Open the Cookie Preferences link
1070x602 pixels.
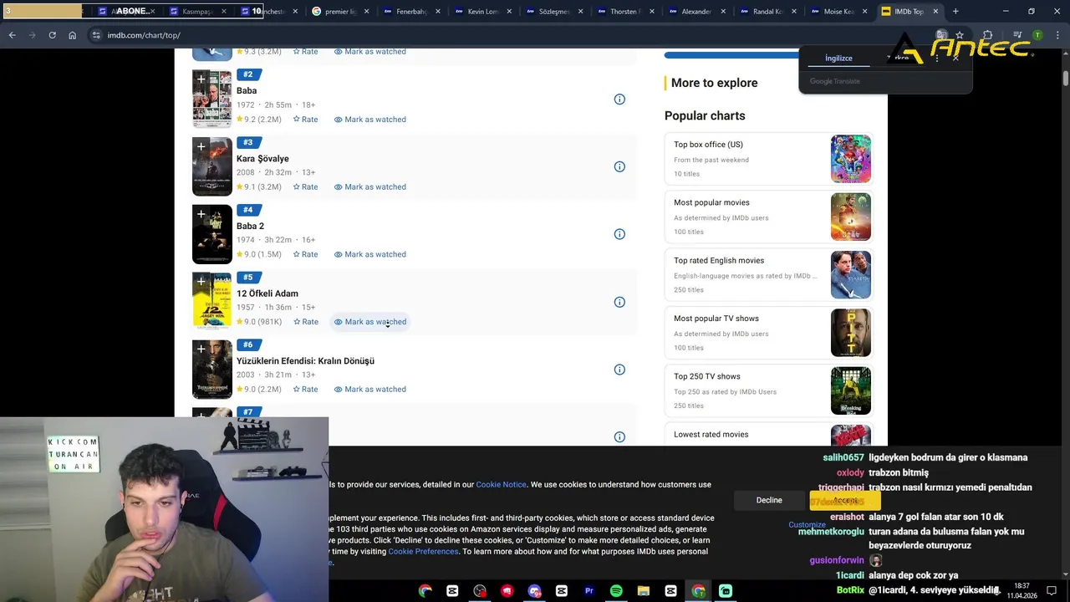tap(423, 552)
